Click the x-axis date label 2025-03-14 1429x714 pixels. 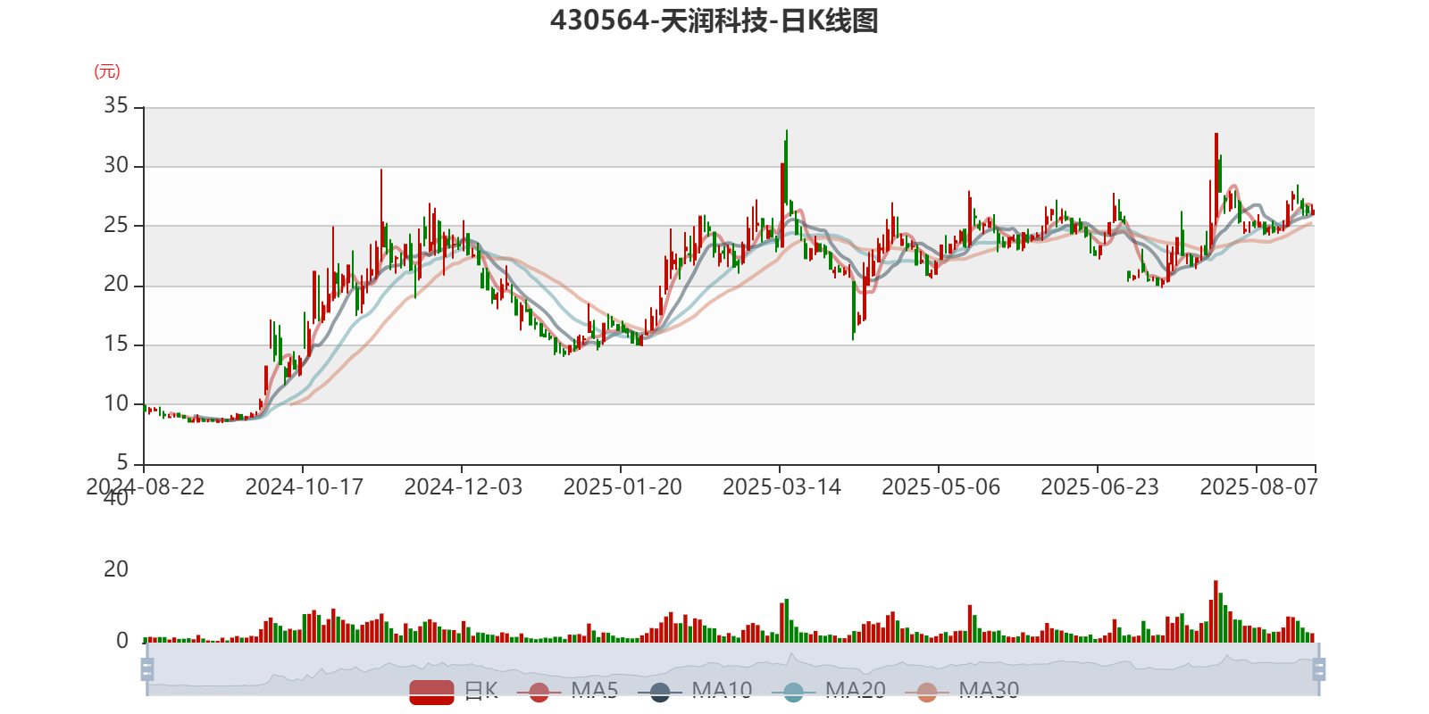[781, 487]
